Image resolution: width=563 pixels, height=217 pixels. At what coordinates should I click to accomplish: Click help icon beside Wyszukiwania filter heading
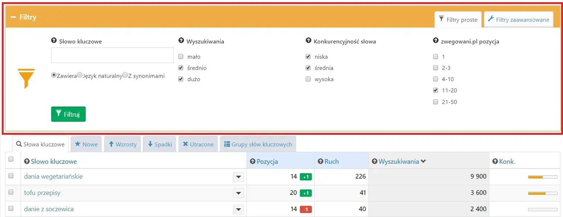[181, 41]
